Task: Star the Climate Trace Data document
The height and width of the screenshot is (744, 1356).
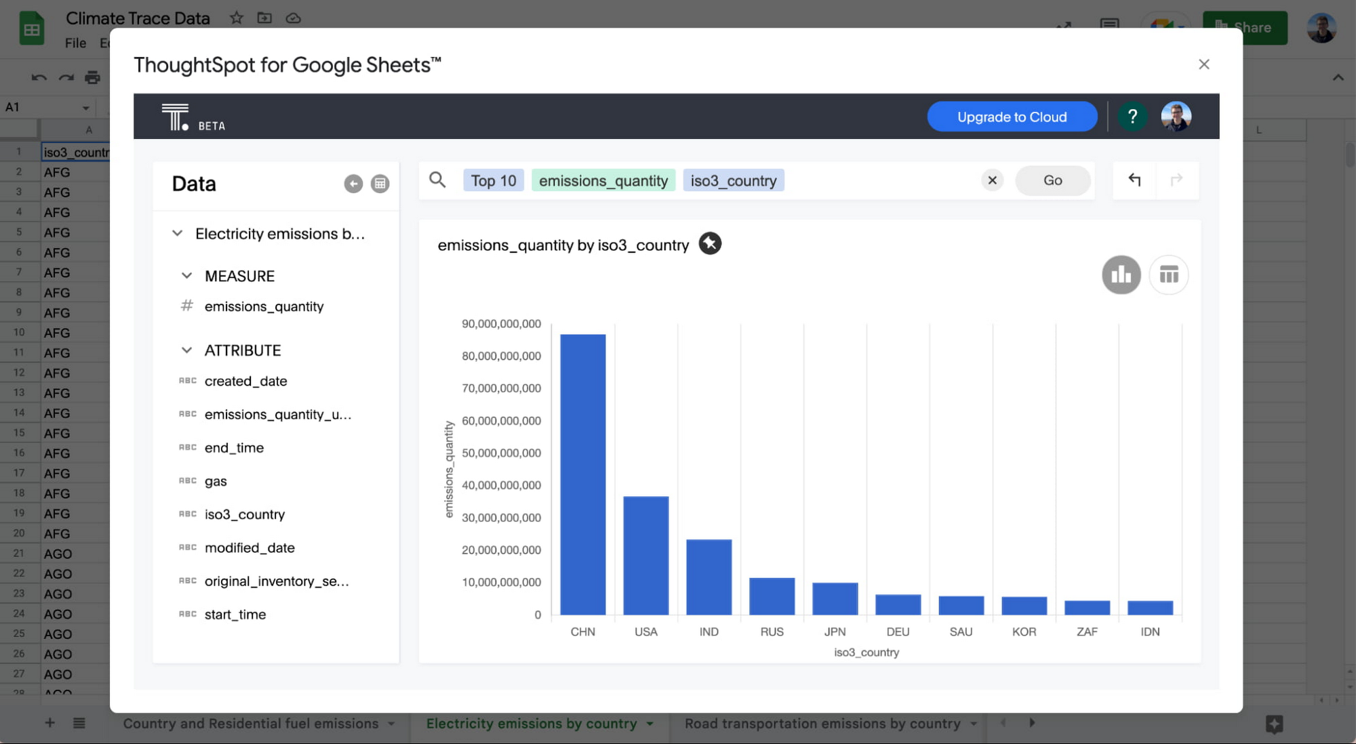Action: (236, 18)
